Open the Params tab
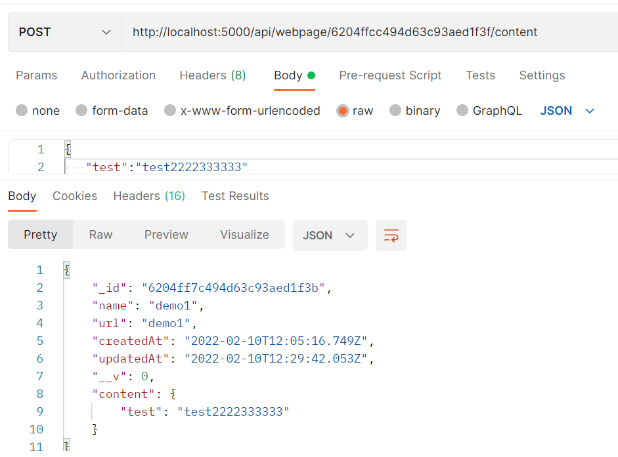 tap(36, 75)
